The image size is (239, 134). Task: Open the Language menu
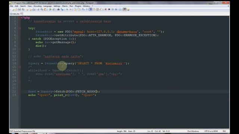click(x=47, y=6)
